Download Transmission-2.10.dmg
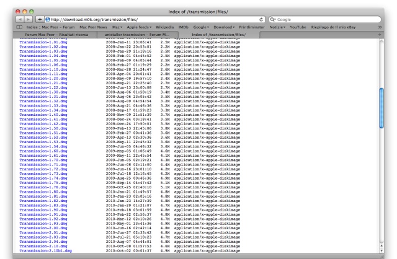397x259 pixels. tap(43, 246)
